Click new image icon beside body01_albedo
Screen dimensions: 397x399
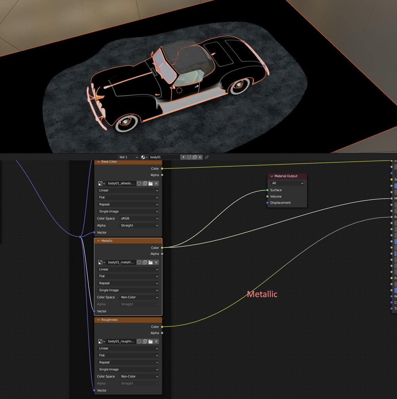coord(145,184)
